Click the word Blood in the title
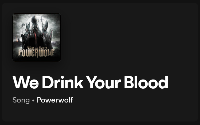The height and width of the screenshot is (125, 200). [146, 82]
